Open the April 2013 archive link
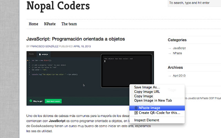Image resolution: width=221 pixels, height=138 pixels. [179, 76]
